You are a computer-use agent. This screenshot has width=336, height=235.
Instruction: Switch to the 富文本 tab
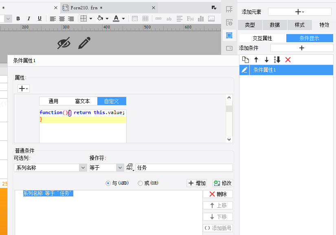(83, 101)
